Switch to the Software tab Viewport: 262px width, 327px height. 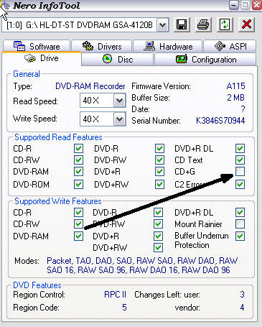(x=37, y=46)
